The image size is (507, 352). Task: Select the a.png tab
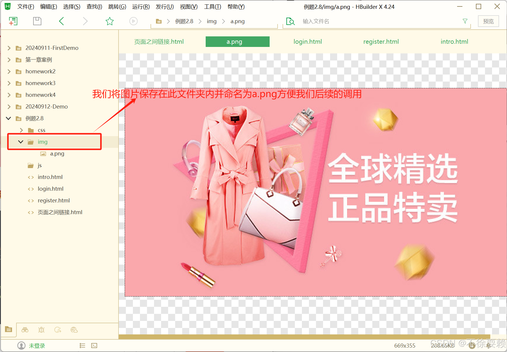pyautogui.click(x=238, y=42)
